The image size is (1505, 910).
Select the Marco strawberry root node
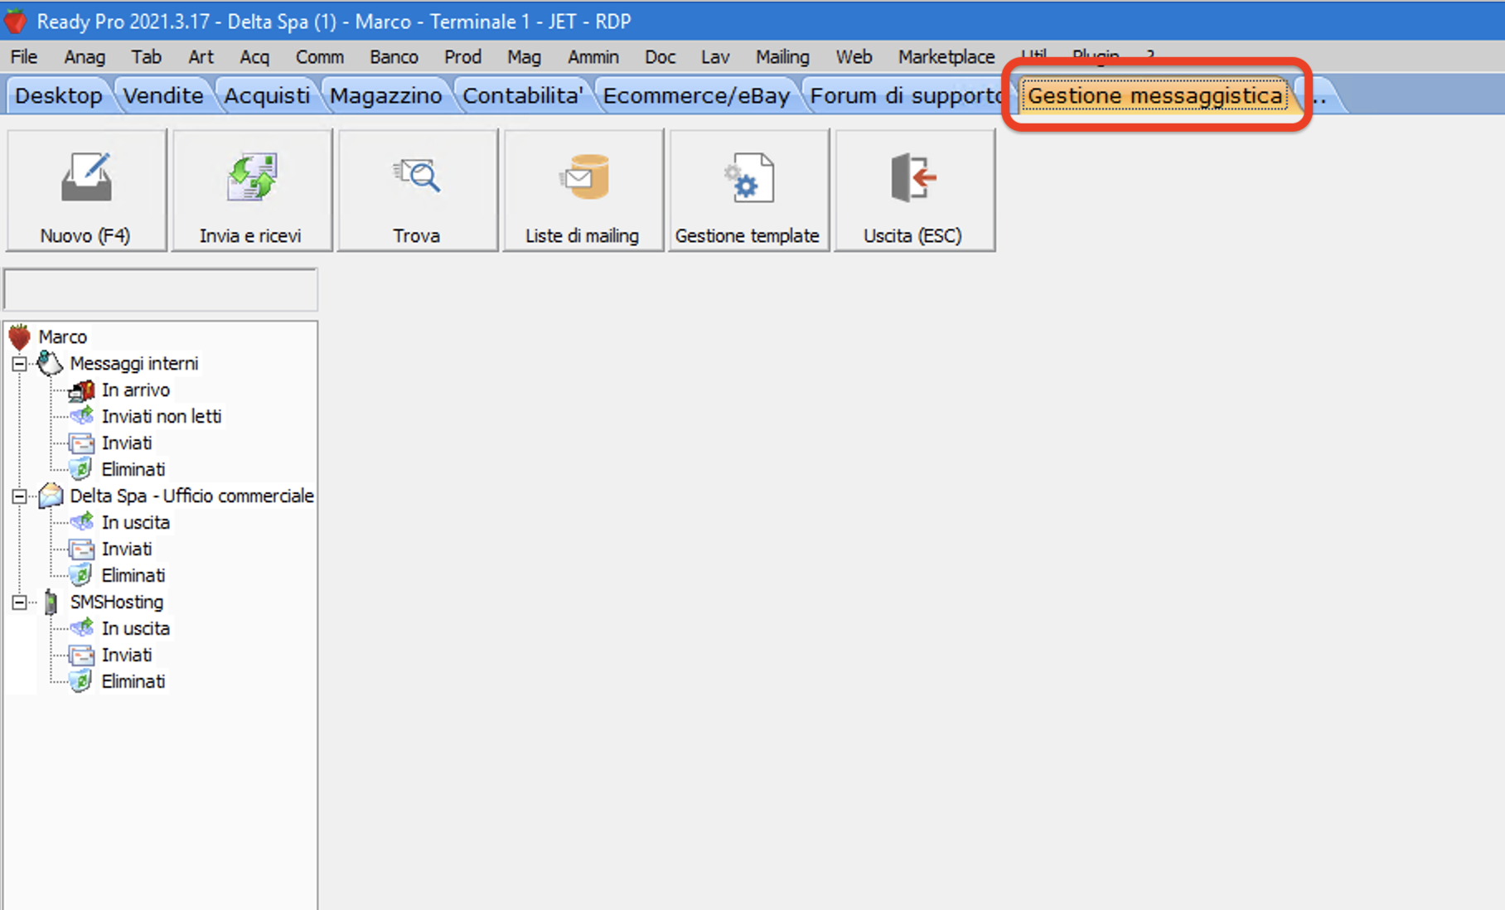[19, 336]
